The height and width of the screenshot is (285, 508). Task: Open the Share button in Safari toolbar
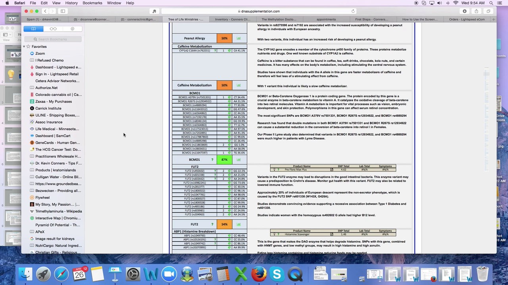[476, 11]
